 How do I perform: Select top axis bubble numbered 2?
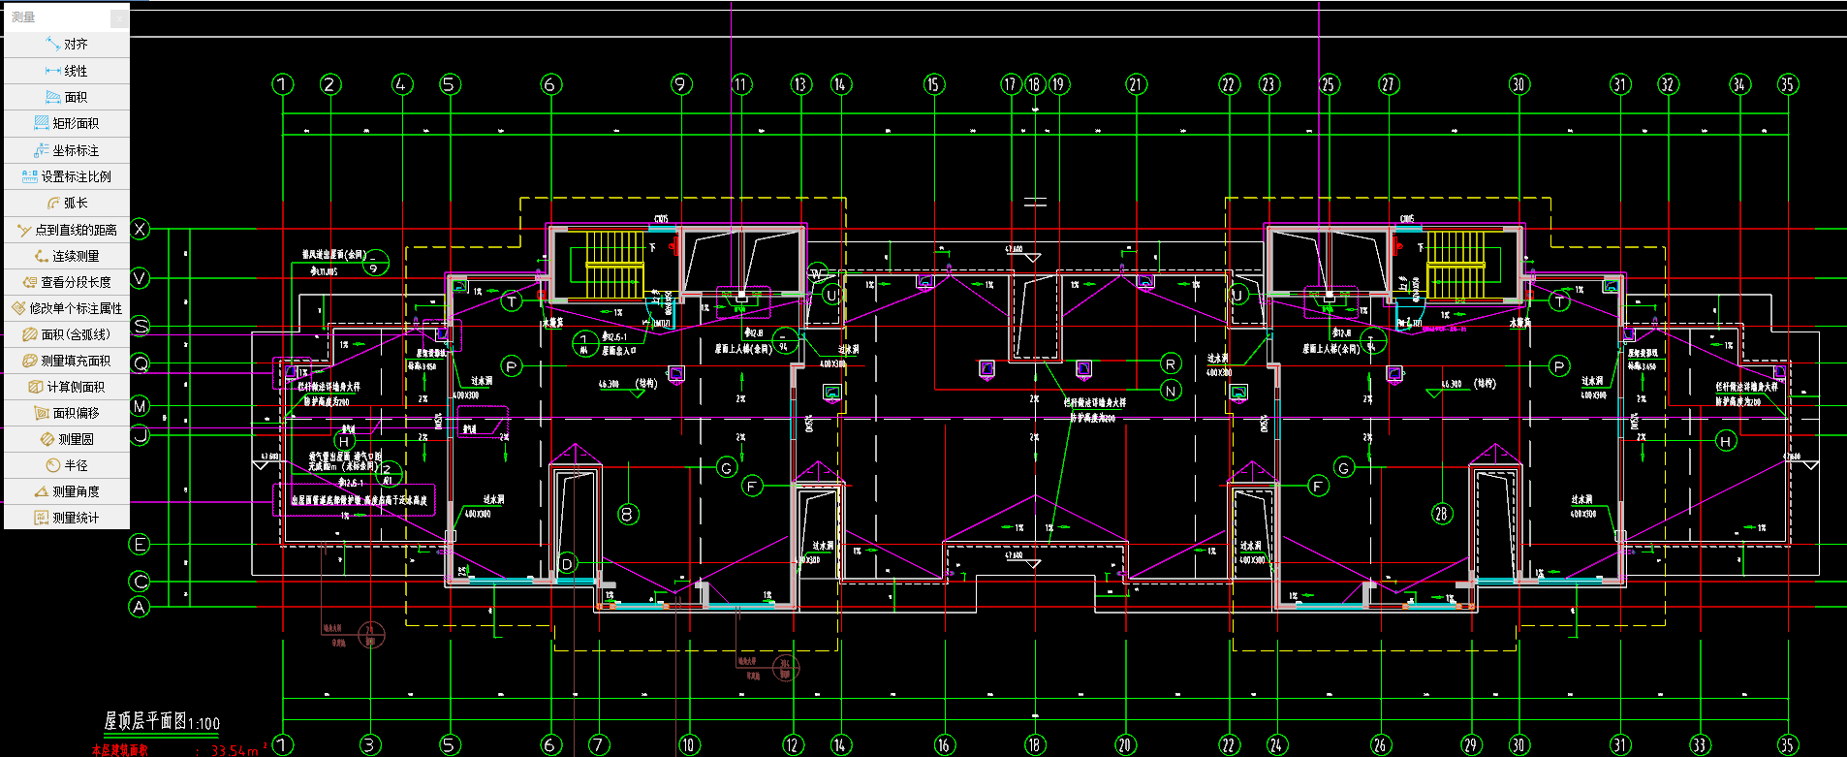tap(330, 84)
